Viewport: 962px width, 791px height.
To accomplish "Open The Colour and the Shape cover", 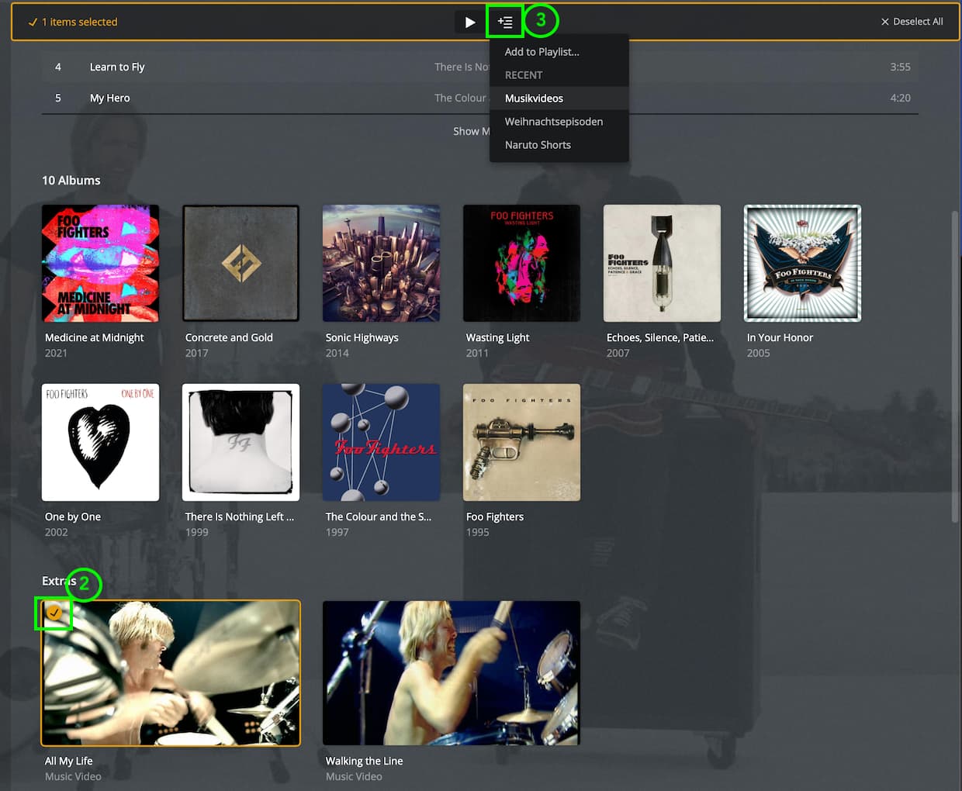I will point(381,442).
